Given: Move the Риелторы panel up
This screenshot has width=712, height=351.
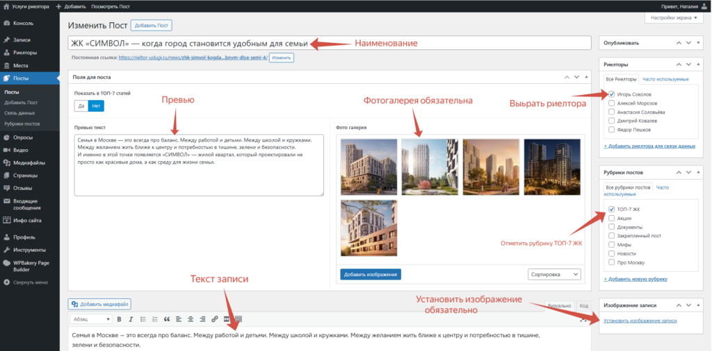Looking at the screenshot, I should click(679, 65).
